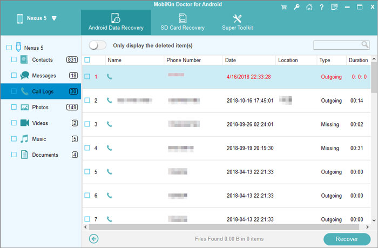Screen dimensions: 378x248
Task: Click phone icon in row 1
Action: tap(110, 77)
